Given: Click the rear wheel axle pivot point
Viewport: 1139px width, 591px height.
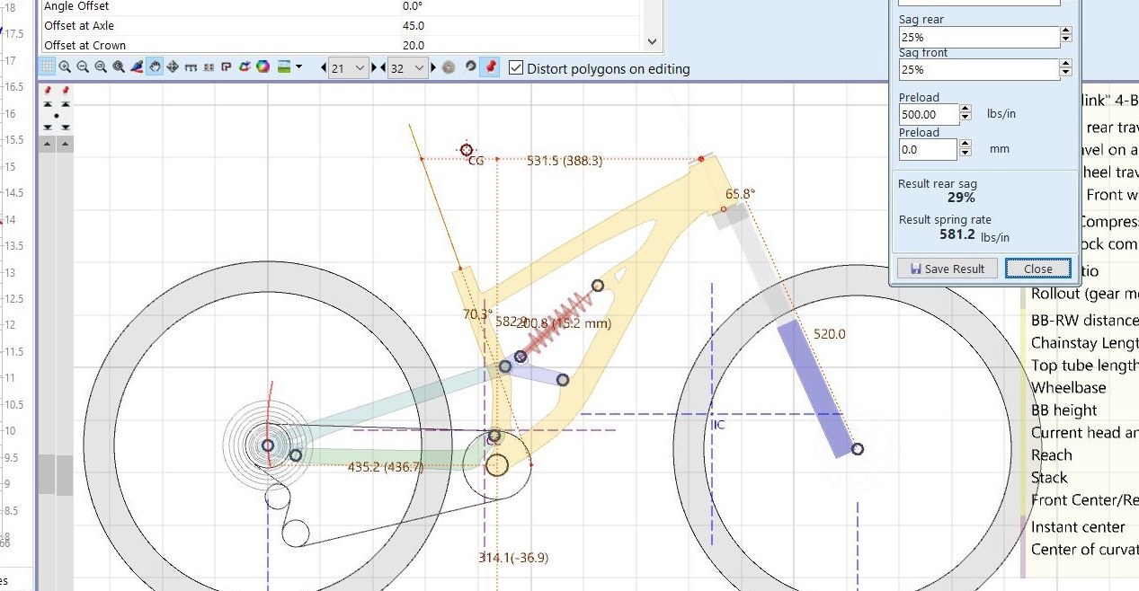Looking at the screenshot, I should click(x=268, y=445).
